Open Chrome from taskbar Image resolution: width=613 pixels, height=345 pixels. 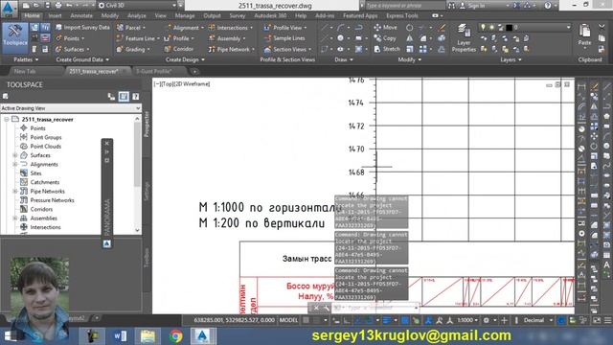click(x=175, y=336)
